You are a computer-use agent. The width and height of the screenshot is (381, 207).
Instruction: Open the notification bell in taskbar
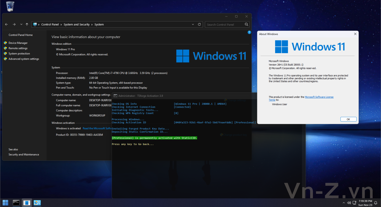tap(376, 203)
